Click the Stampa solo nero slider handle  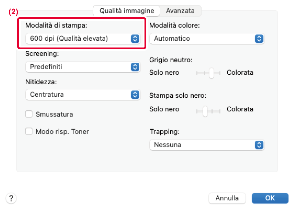[x=205, y=111]
